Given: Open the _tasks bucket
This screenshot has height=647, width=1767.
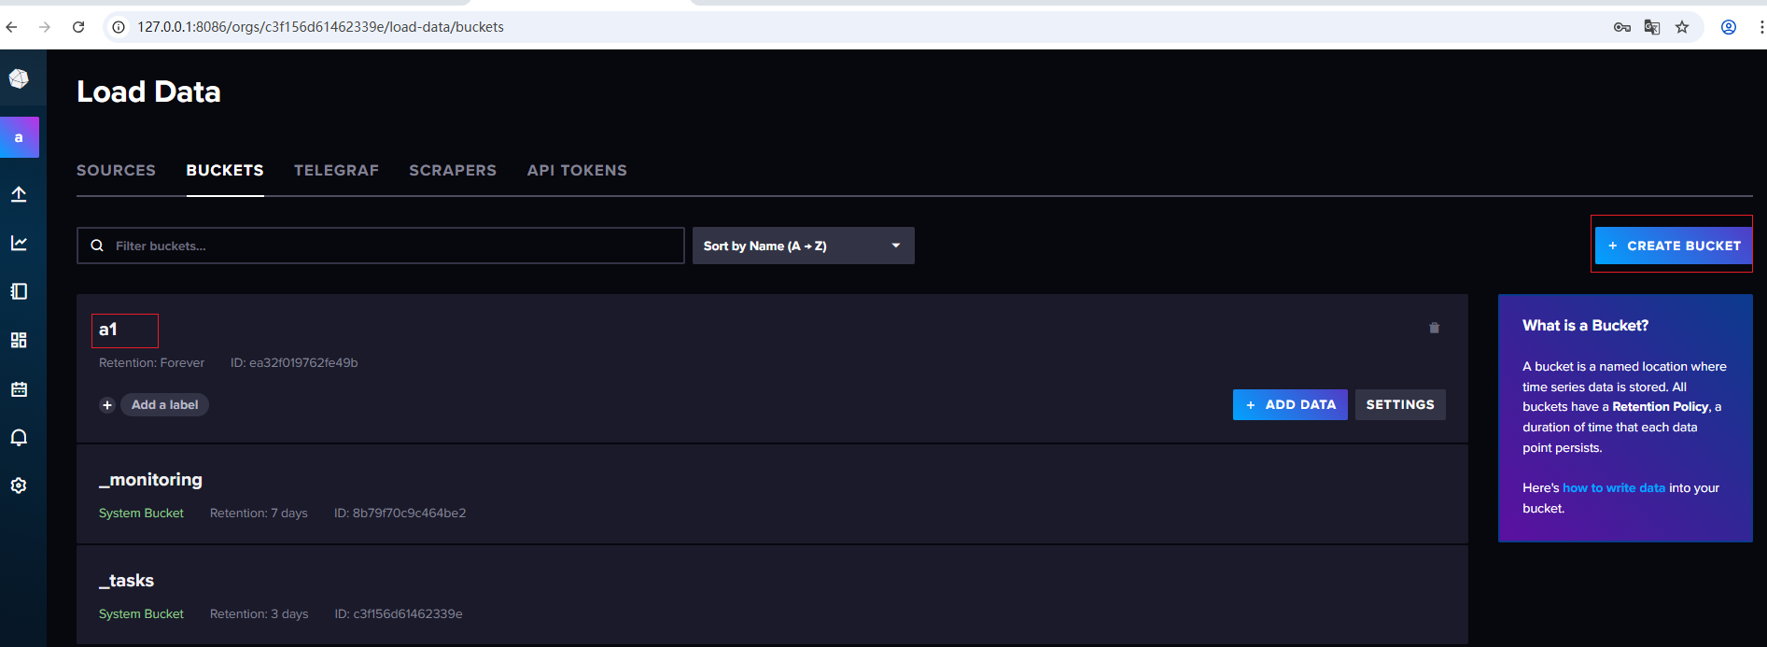Looking at the screenshot, I should pos(126,581).
